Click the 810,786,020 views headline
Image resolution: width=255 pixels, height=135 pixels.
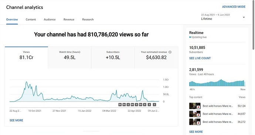(x=91, y=35)
